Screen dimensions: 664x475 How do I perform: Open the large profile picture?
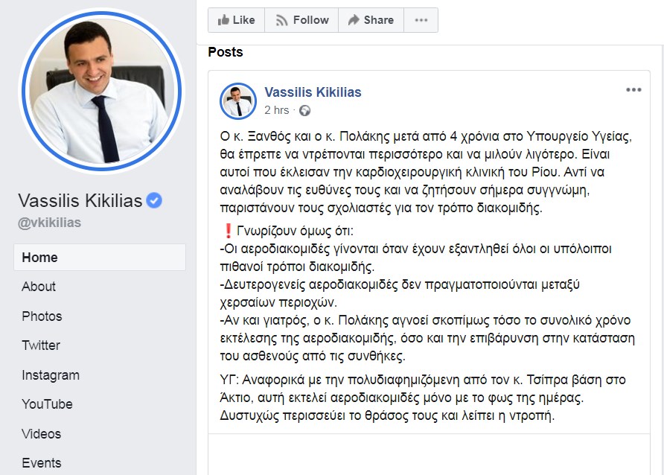pyautogui.click(x=102, y=91)
